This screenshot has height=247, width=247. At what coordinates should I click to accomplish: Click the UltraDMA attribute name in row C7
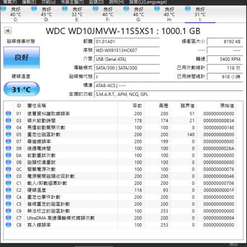click(x=61, y=218)
